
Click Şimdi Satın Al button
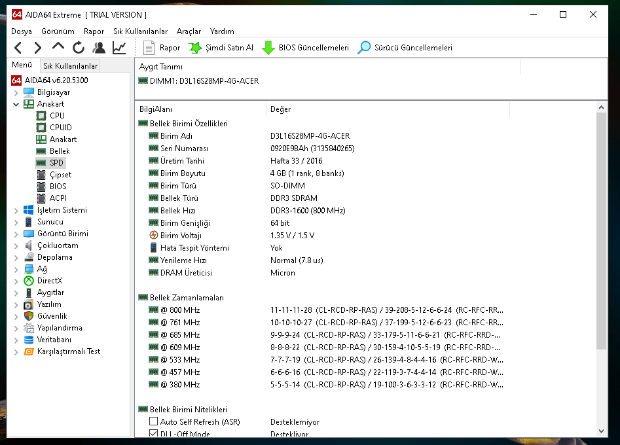(221, 48)
